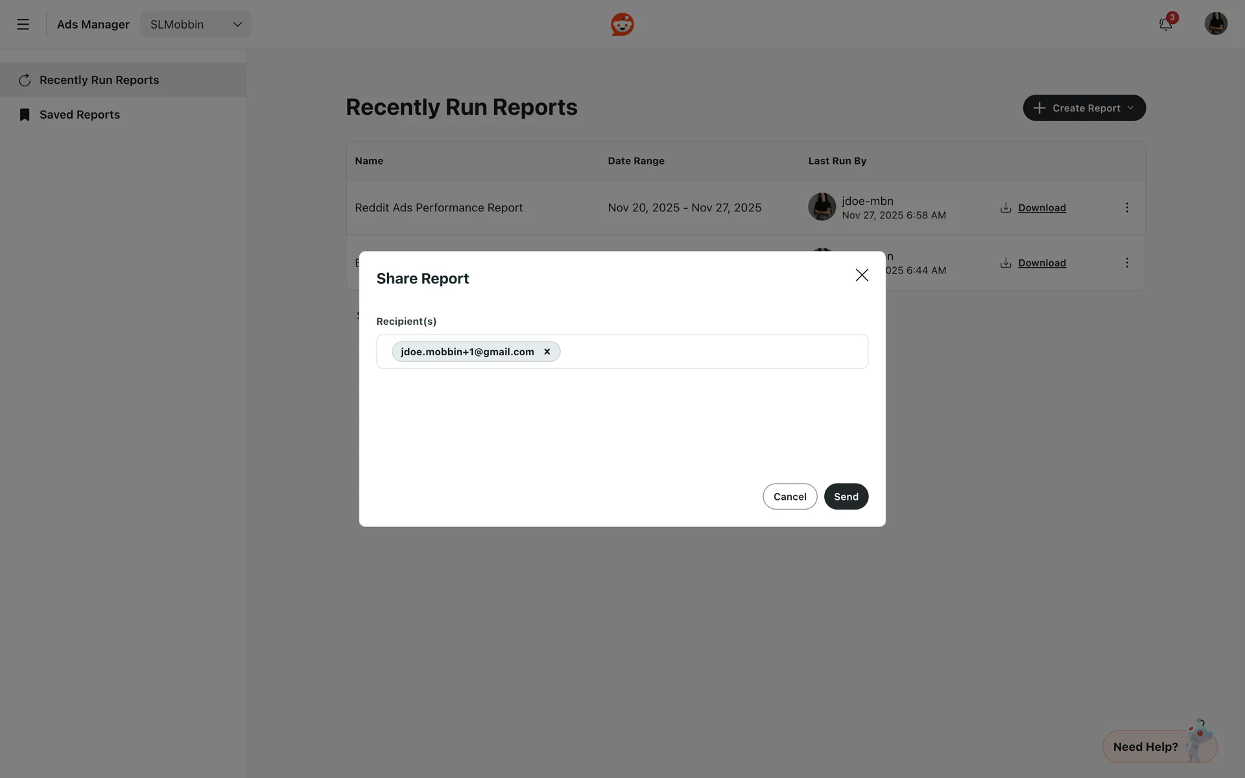Open the user profile avatar menu
The height and width of the screenshot is (778, 1245).
pos(1215,24)
